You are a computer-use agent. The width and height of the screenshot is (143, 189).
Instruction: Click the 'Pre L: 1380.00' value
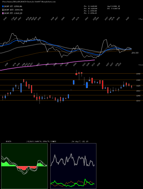90,11
